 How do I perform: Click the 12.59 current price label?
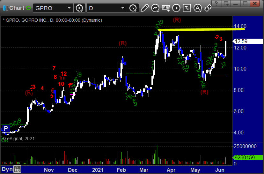tap(247, 41)
